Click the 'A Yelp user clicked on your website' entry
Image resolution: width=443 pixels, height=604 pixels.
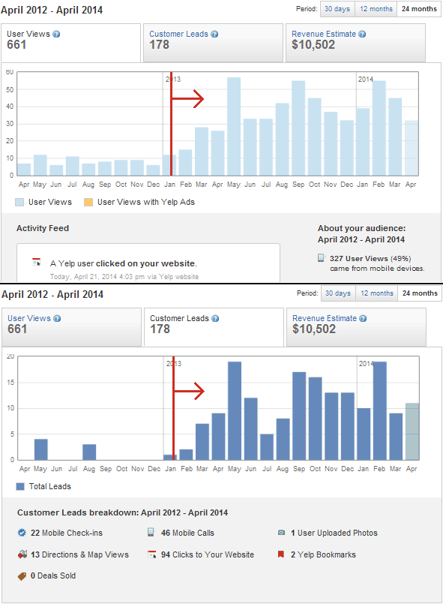[124, 263]
